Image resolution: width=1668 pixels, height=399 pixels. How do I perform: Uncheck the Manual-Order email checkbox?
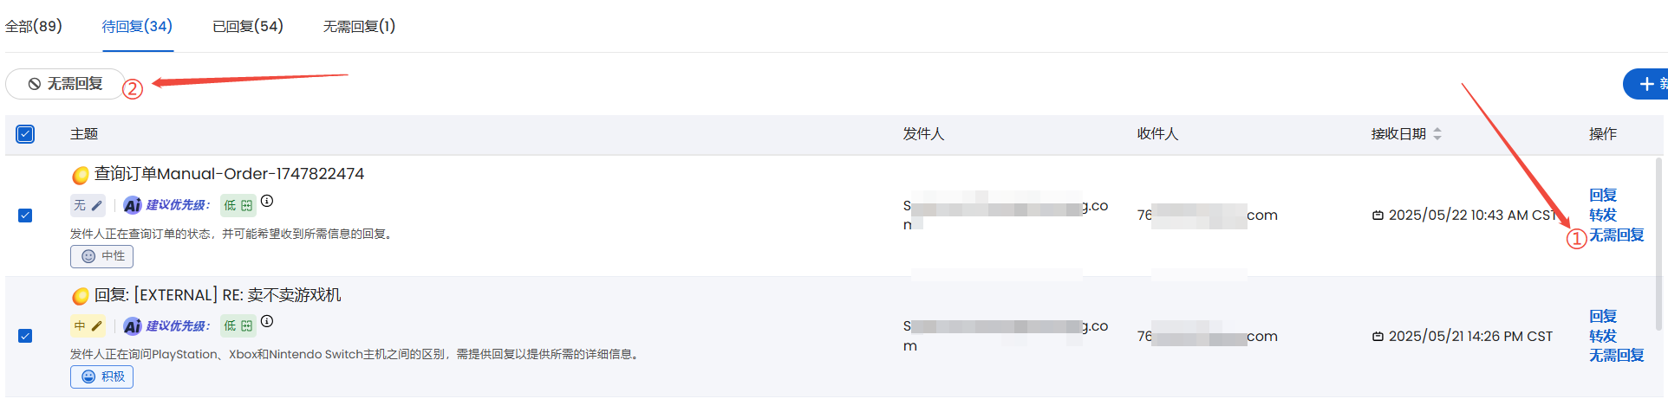pos(25,216)
